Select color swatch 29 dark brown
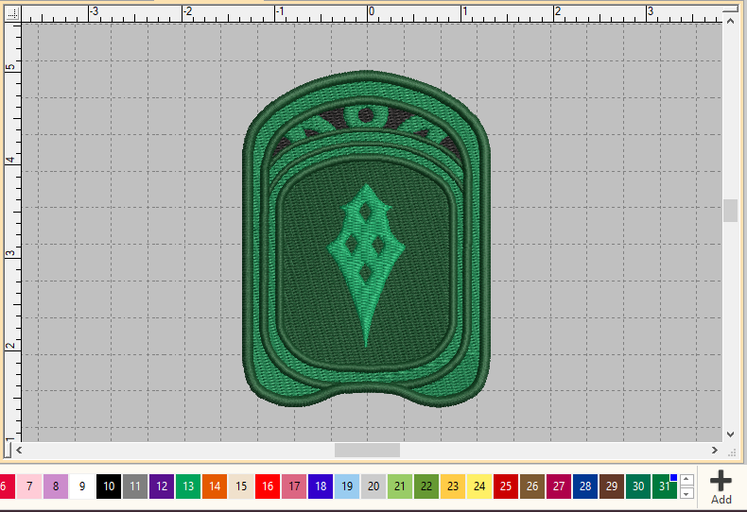The height and width of the screenshot is (512, 747). coord(612,486)
